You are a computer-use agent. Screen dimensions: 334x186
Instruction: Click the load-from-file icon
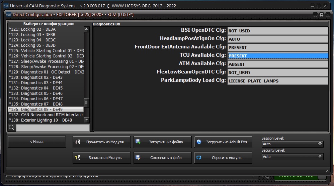138,142
